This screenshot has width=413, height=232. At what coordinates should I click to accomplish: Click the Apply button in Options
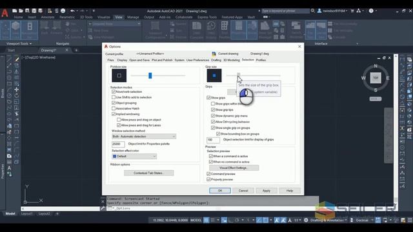[267, 191]
